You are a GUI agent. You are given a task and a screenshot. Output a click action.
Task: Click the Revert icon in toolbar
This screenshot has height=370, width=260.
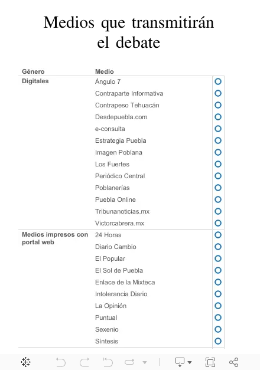click(x=108, y=362)
